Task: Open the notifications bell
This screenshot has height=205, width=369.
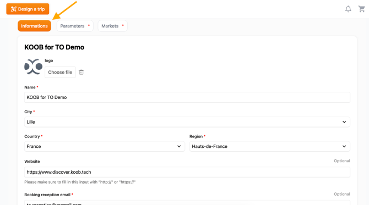Action: pos(348,9)
